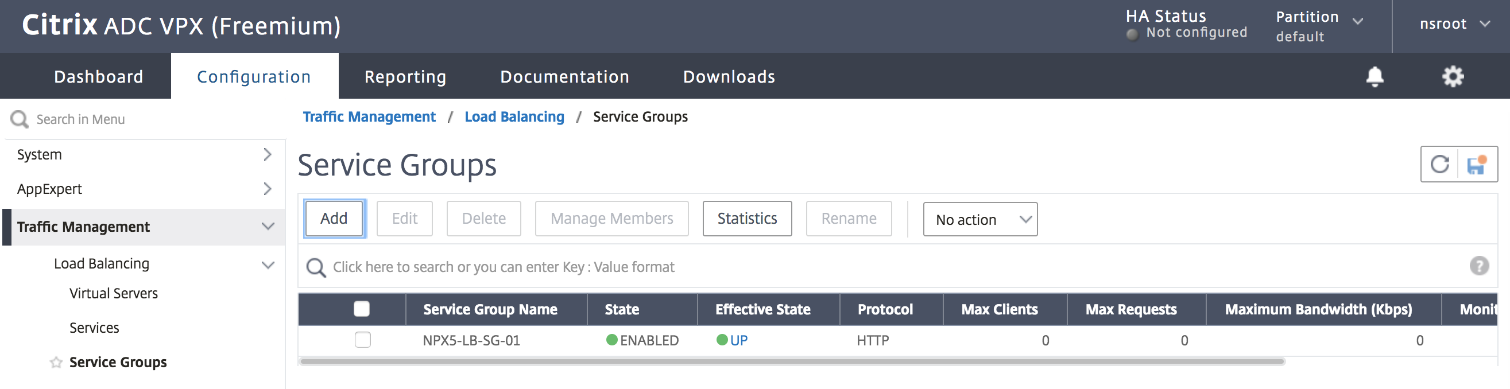
Task: Follow the Load Balancing breadcrumb link
Action: tap(514, 116)
